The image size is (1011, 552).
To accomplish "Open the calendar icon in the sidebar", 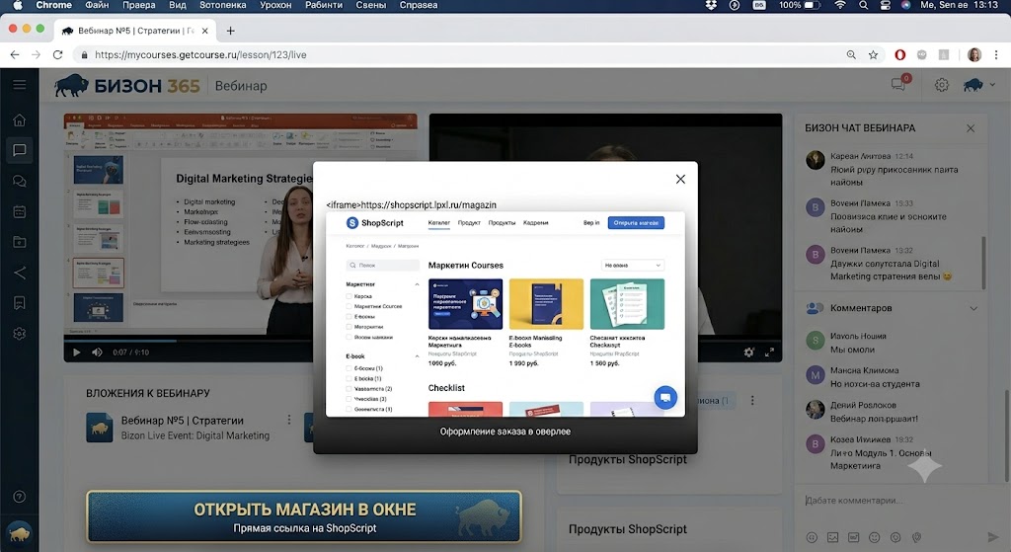I will 20,211.
